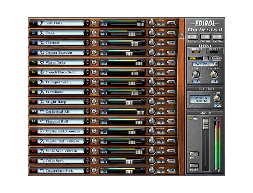Click the Help indicator on wood strip

[182, 35]
